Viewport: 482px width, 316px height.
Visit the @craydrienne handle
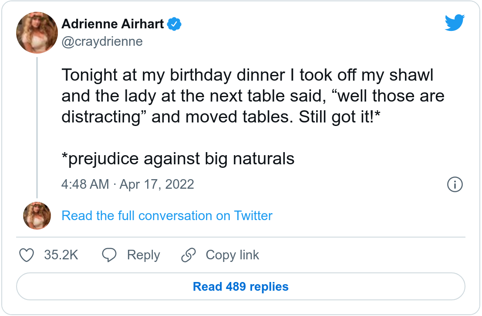coord(102,41)
